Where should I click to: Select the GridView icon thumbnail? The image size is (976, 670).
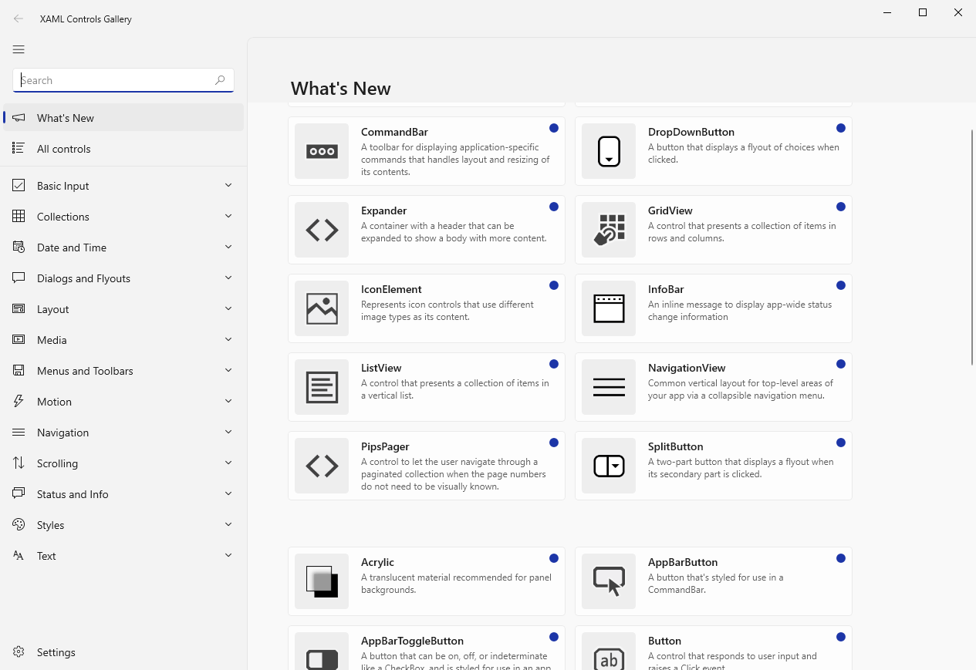tap(609, 230)
